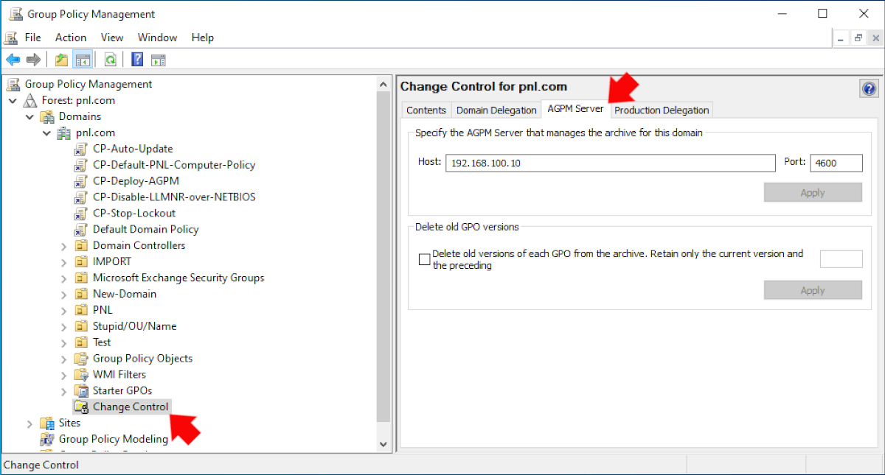Expand the New-Domain organizational unit
885x475 pixels.
pyautogui.click(x=63, y=295)
